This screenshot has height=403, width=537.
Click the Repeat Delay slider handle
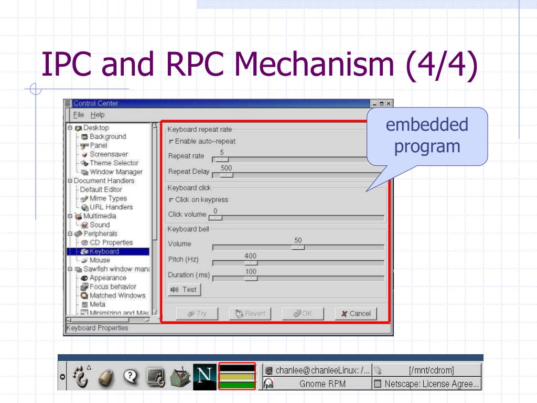click(225, 175)
